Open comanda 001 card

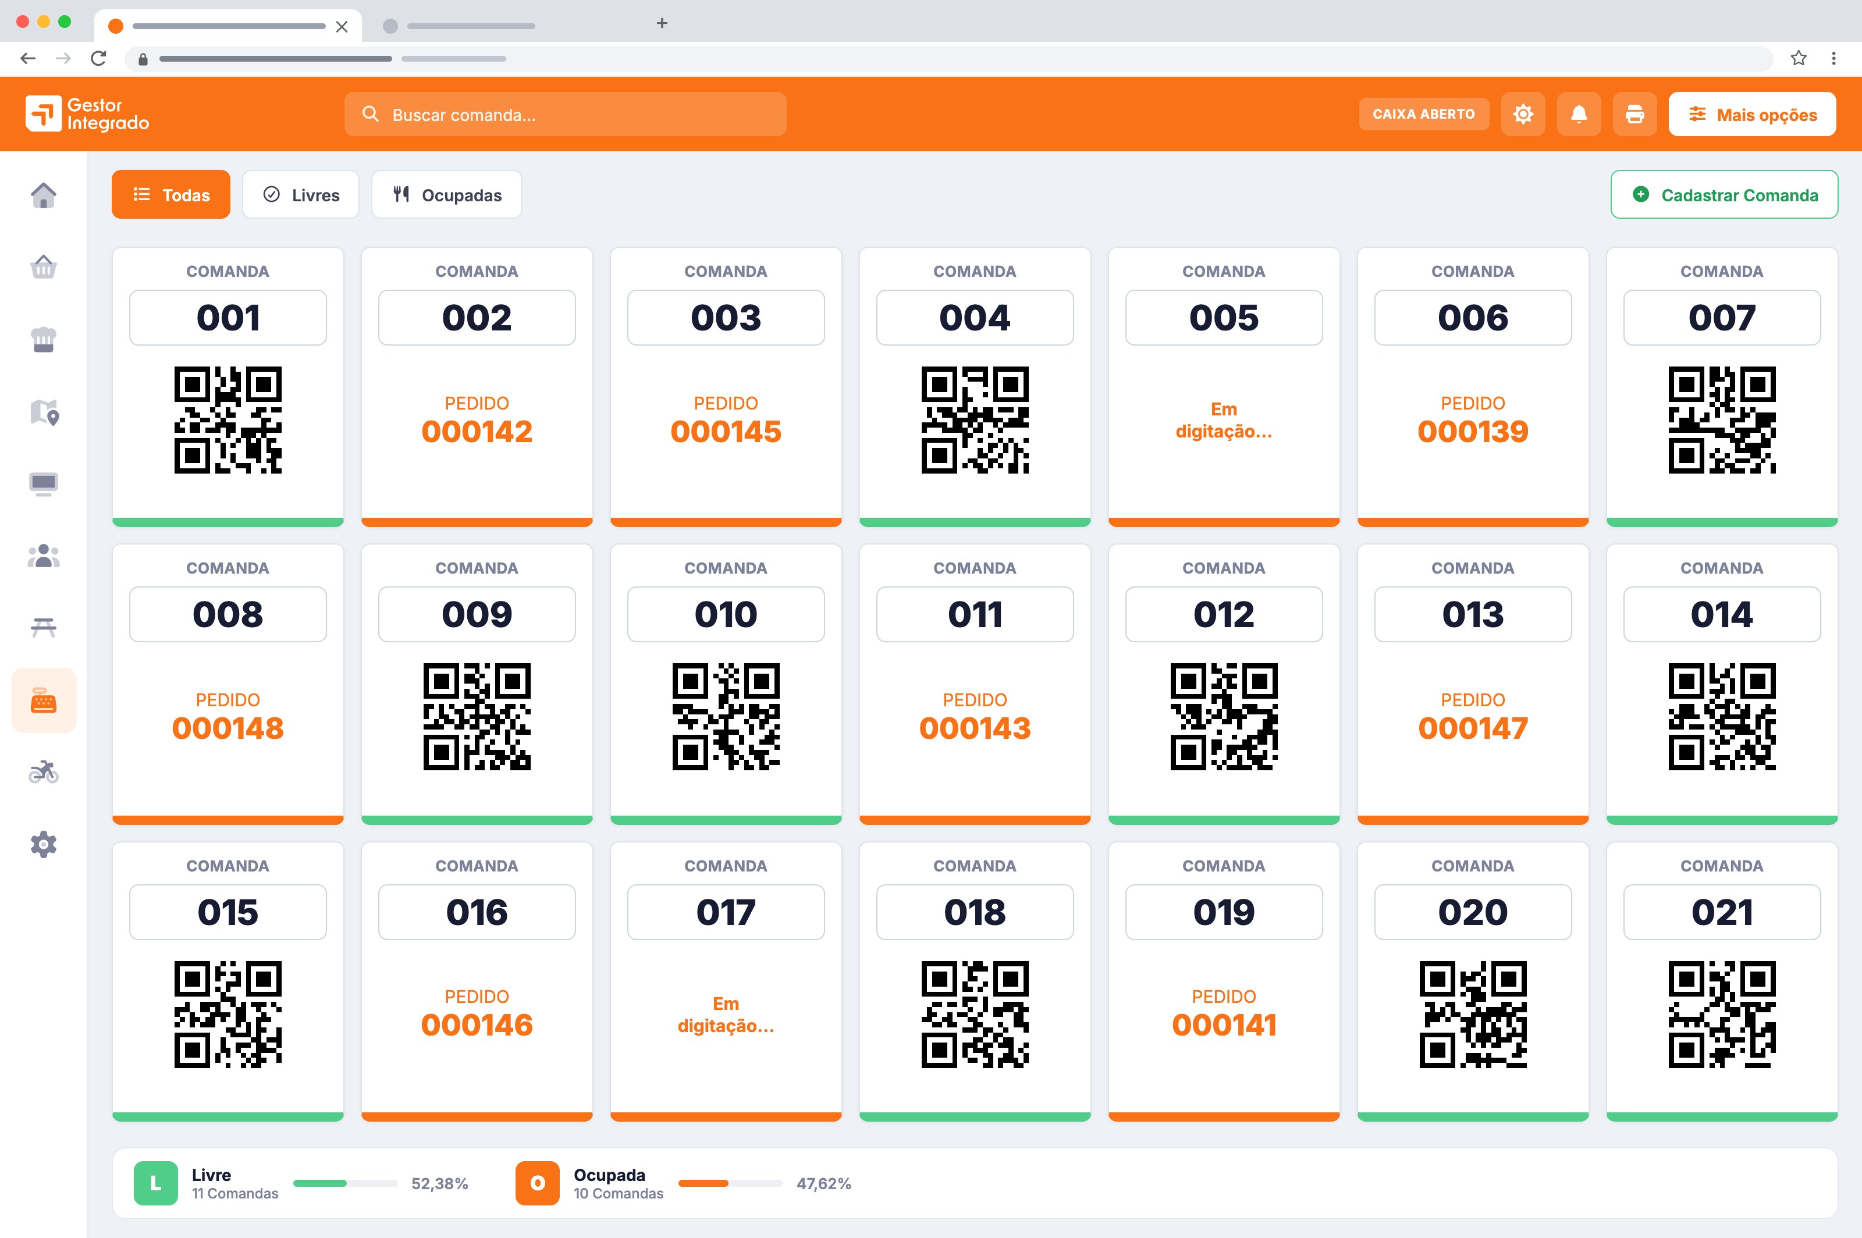228,387
